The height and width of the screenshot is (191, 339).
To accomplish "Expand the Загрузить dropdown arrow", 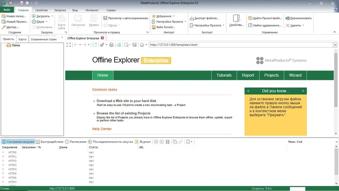I will pyautogui.click(x=52, y=16).
